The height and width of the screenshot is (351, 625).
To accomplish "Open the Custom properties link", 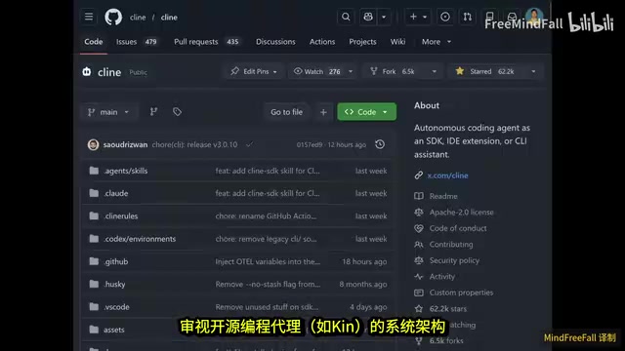I will click(x=461, y=292).
